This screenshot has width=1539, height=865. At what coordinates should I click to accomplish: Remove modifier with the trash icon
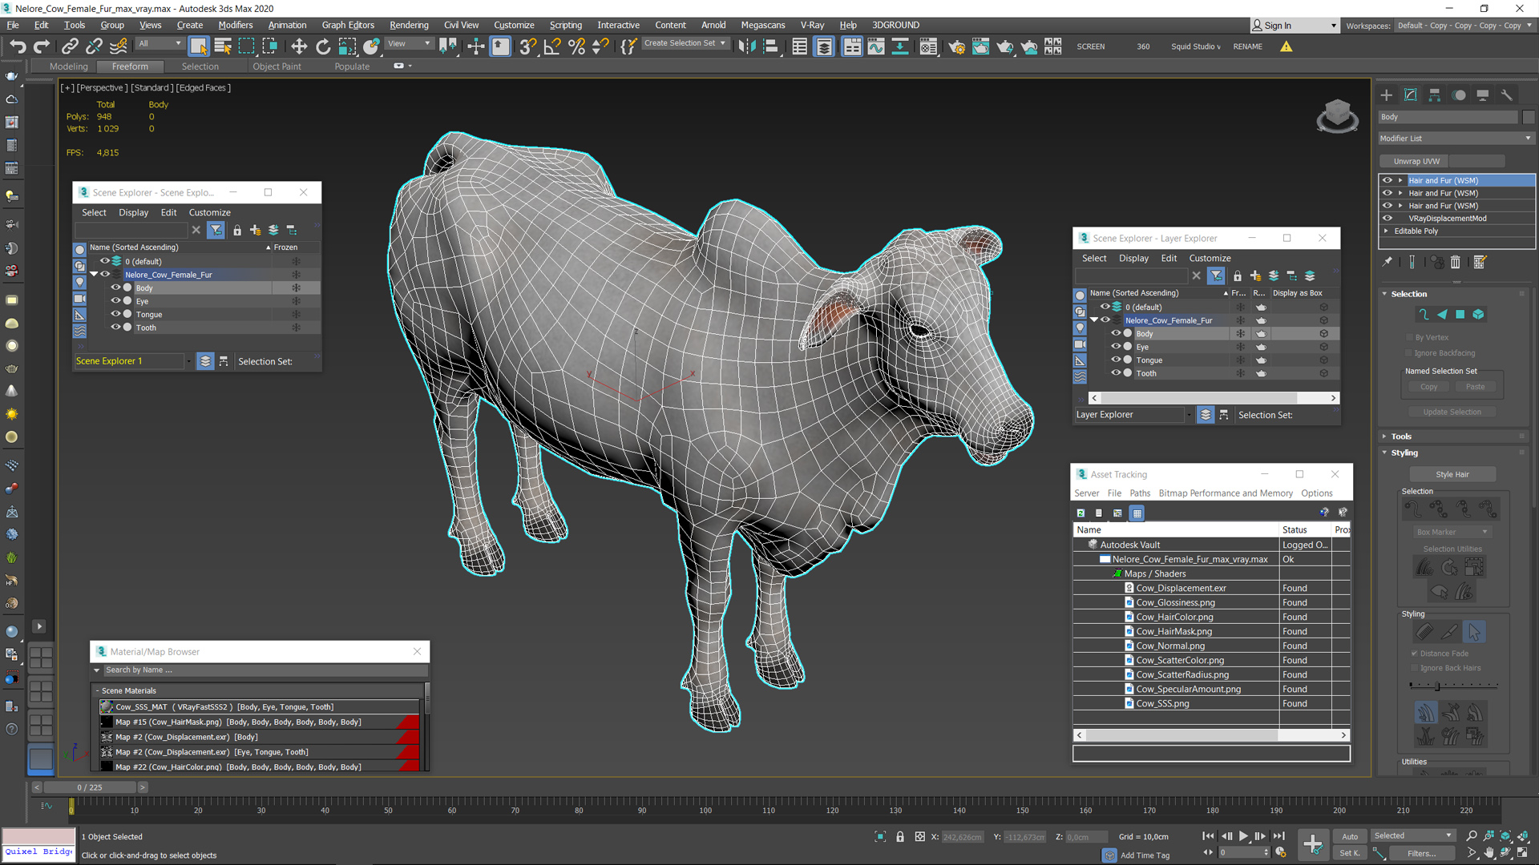1456,262
